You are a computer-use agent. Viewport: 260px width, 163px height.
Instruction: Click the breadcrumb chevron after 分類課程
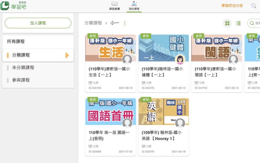[x=106, y=23]
